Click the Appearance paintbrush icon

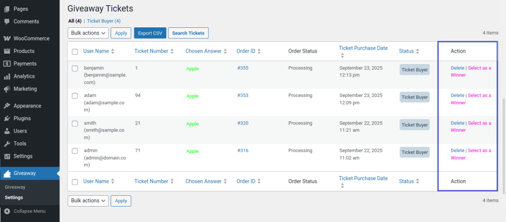pos(7,106)
